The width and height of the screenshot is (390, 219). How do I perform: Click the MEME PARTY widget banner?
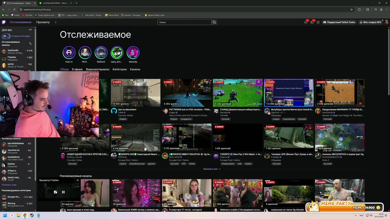tap(344, 206)
